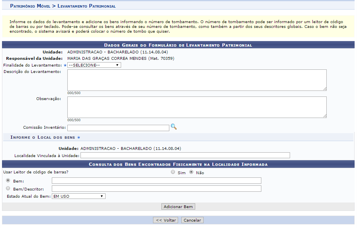
Task: Click the Localidade Vinculada à Unidade field
Action: click(185, 155)
